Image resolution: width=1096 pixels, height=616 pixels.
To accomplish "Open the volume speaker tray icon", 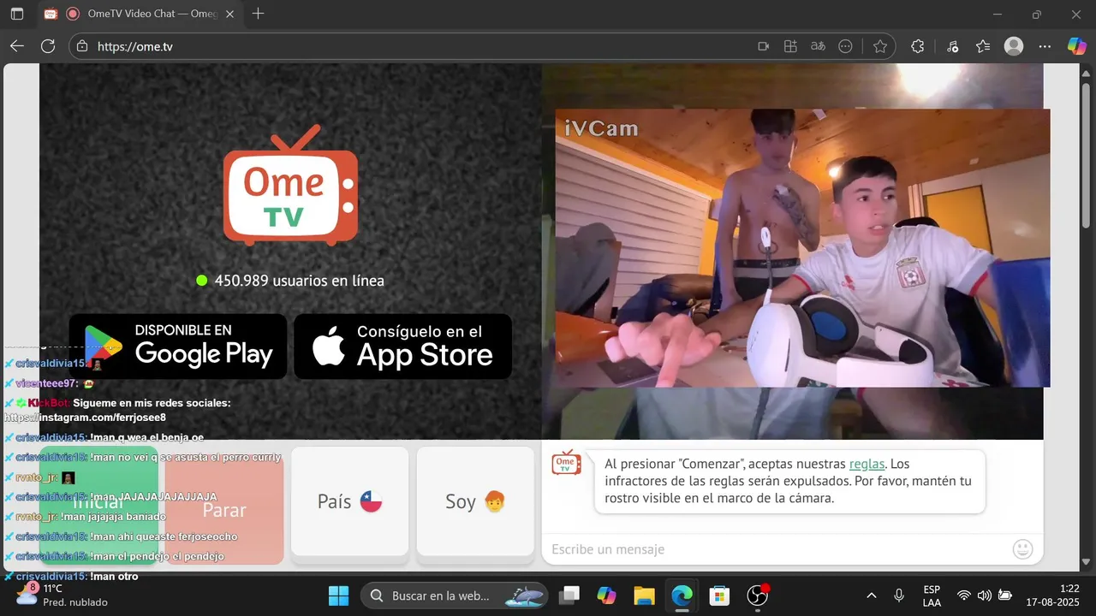I will click(x=985, y=595).
